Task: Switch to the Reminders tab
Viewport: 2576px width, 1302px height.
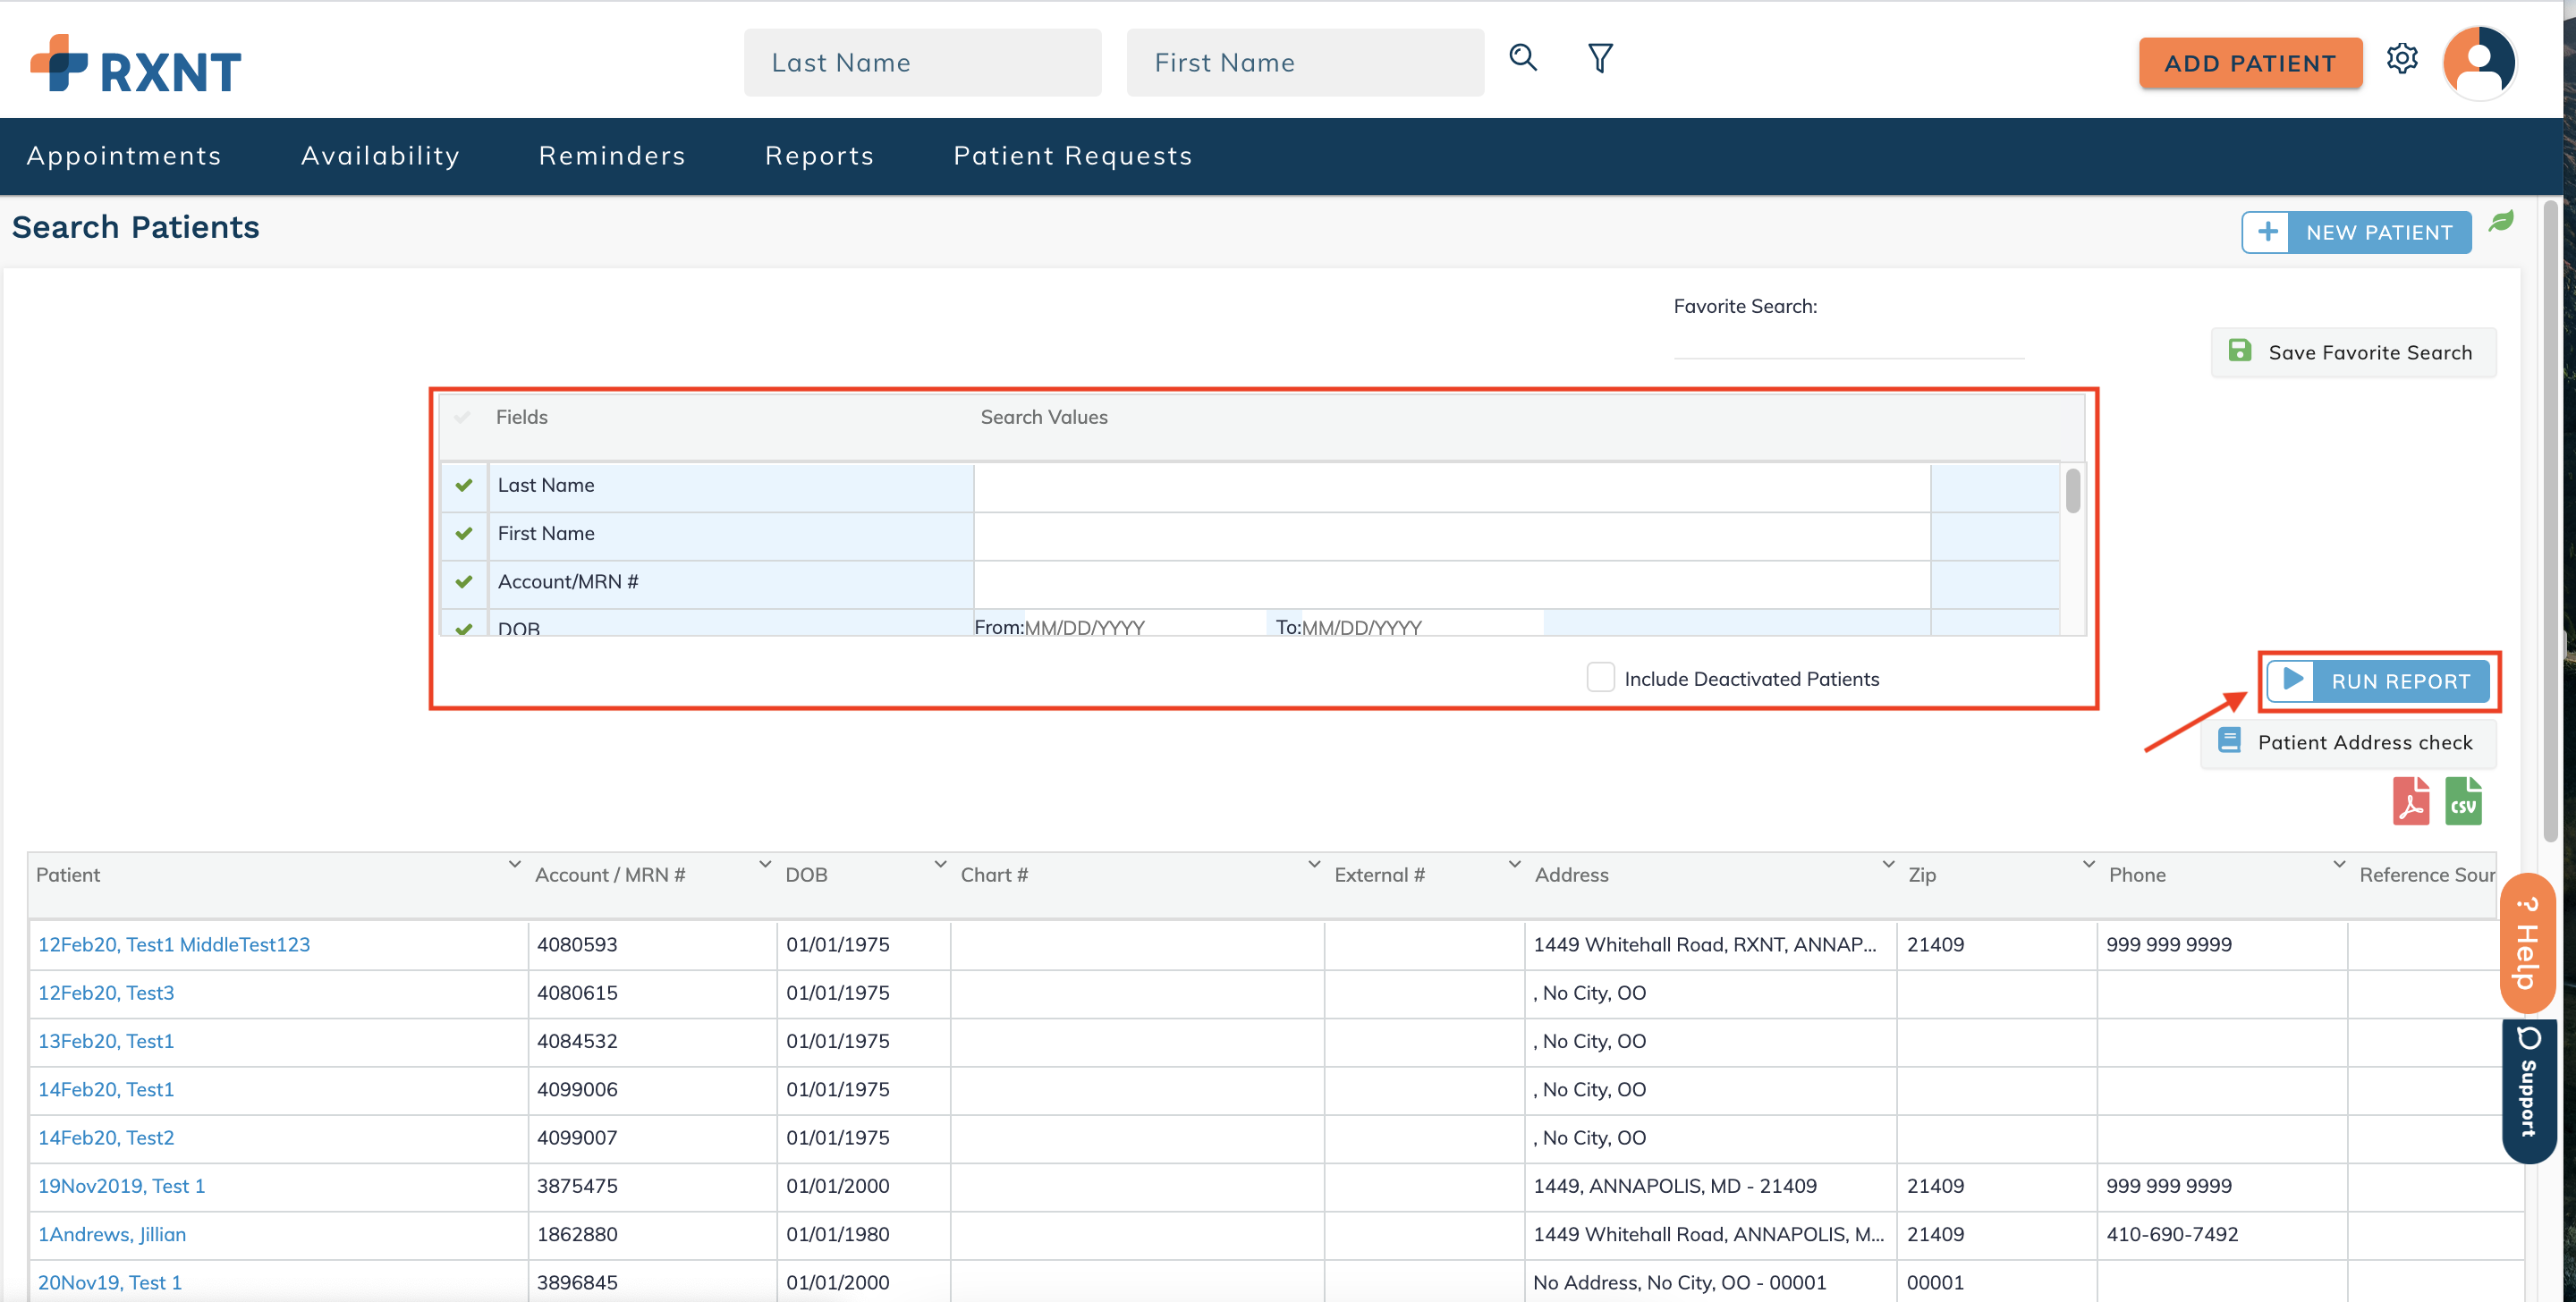Action: (x=612, y=156)
